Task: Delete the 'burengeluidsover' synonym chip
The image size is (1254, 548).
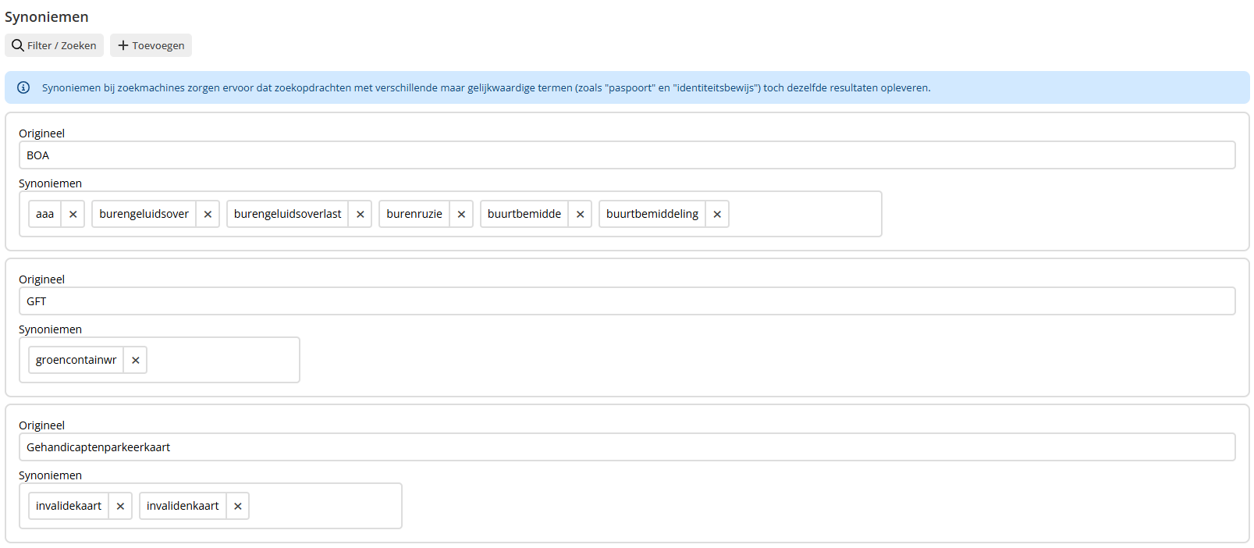Action: (208, 214)
